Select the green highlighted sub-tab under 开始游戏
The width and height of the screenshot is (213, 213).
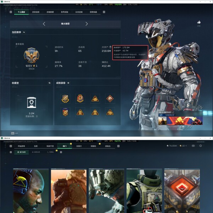21,152
